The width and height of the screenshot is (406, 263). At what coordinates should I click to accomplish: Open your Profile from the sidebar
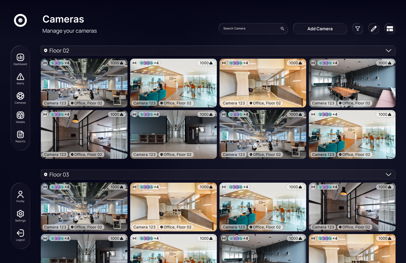20,195
